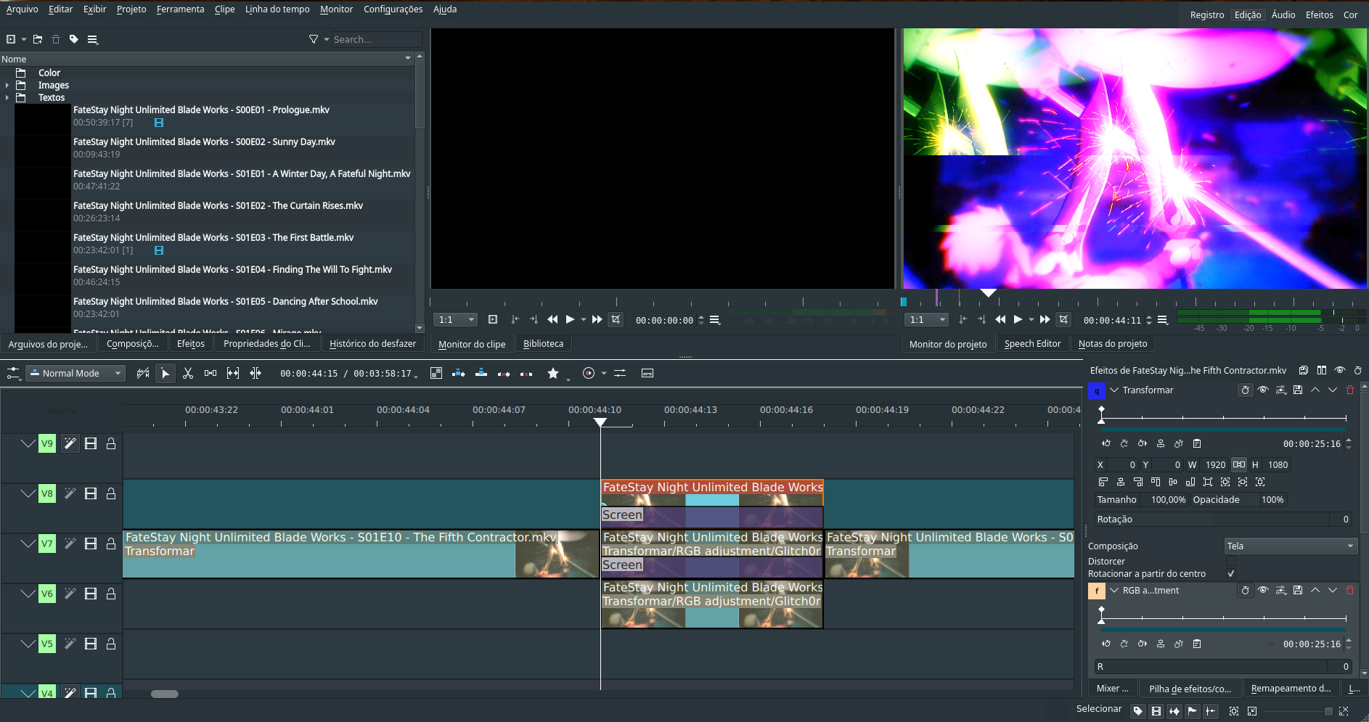Expand the Textos folder
The image size is (1369, 722).
click(7, 97)
